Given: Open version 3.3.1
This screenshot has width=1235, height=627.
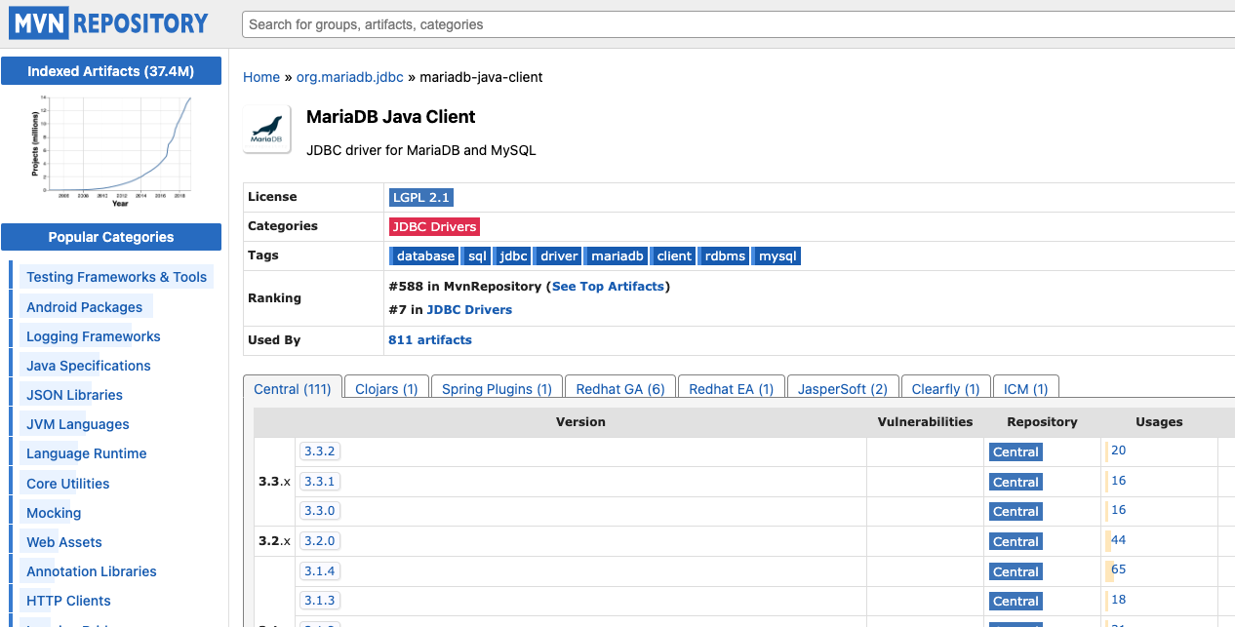Looking at the screenshot, I should (320, 482).
